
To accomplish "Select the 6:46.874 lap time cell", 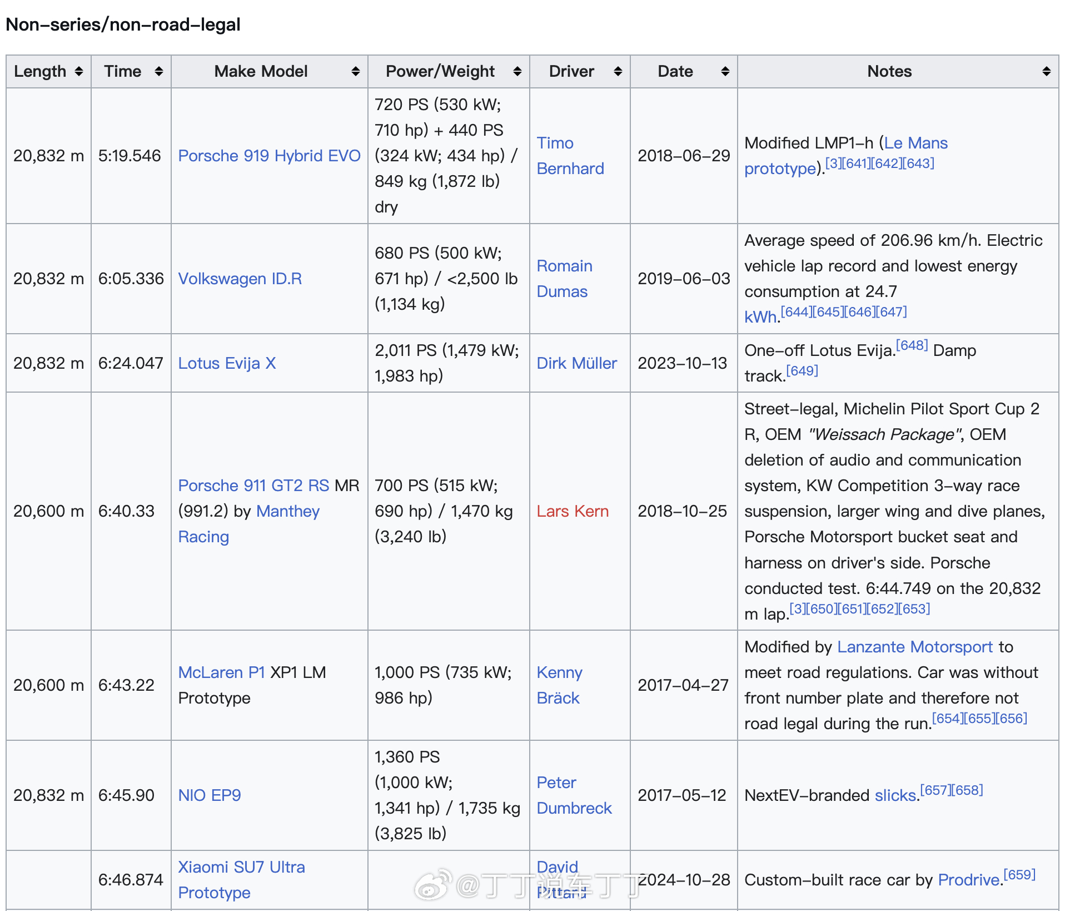I will [x=131, y=880].
